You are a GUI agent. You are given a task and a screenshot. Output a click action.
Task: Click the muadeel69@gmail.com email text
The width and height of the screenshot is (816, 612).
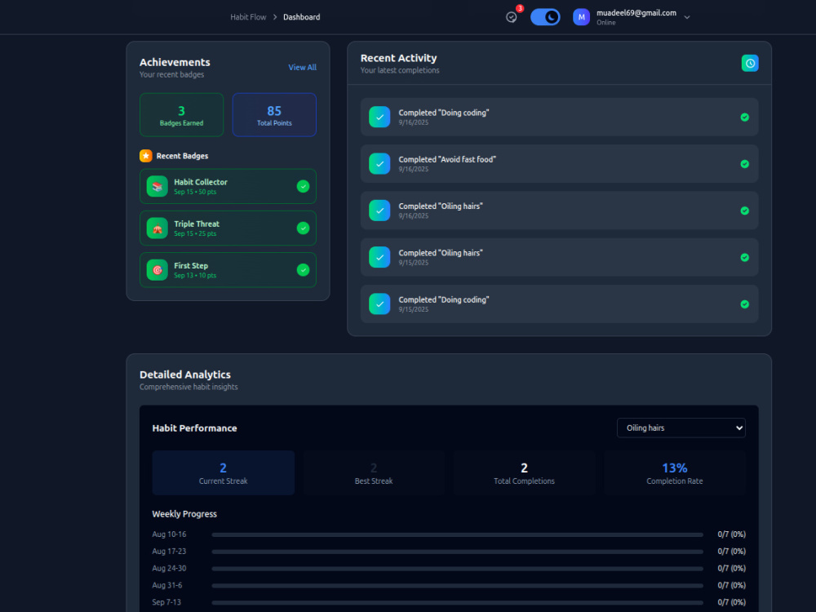point(636,13)
